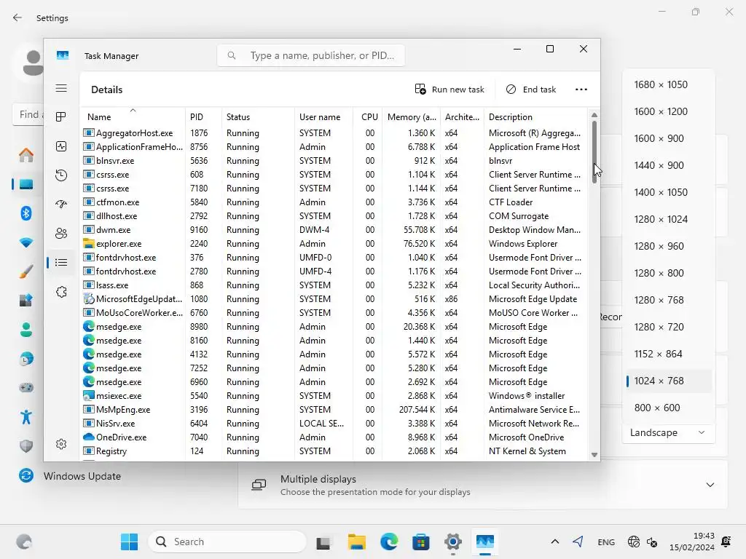Select dllhost.exe process row
746x559 pixels.
(334, 215)
